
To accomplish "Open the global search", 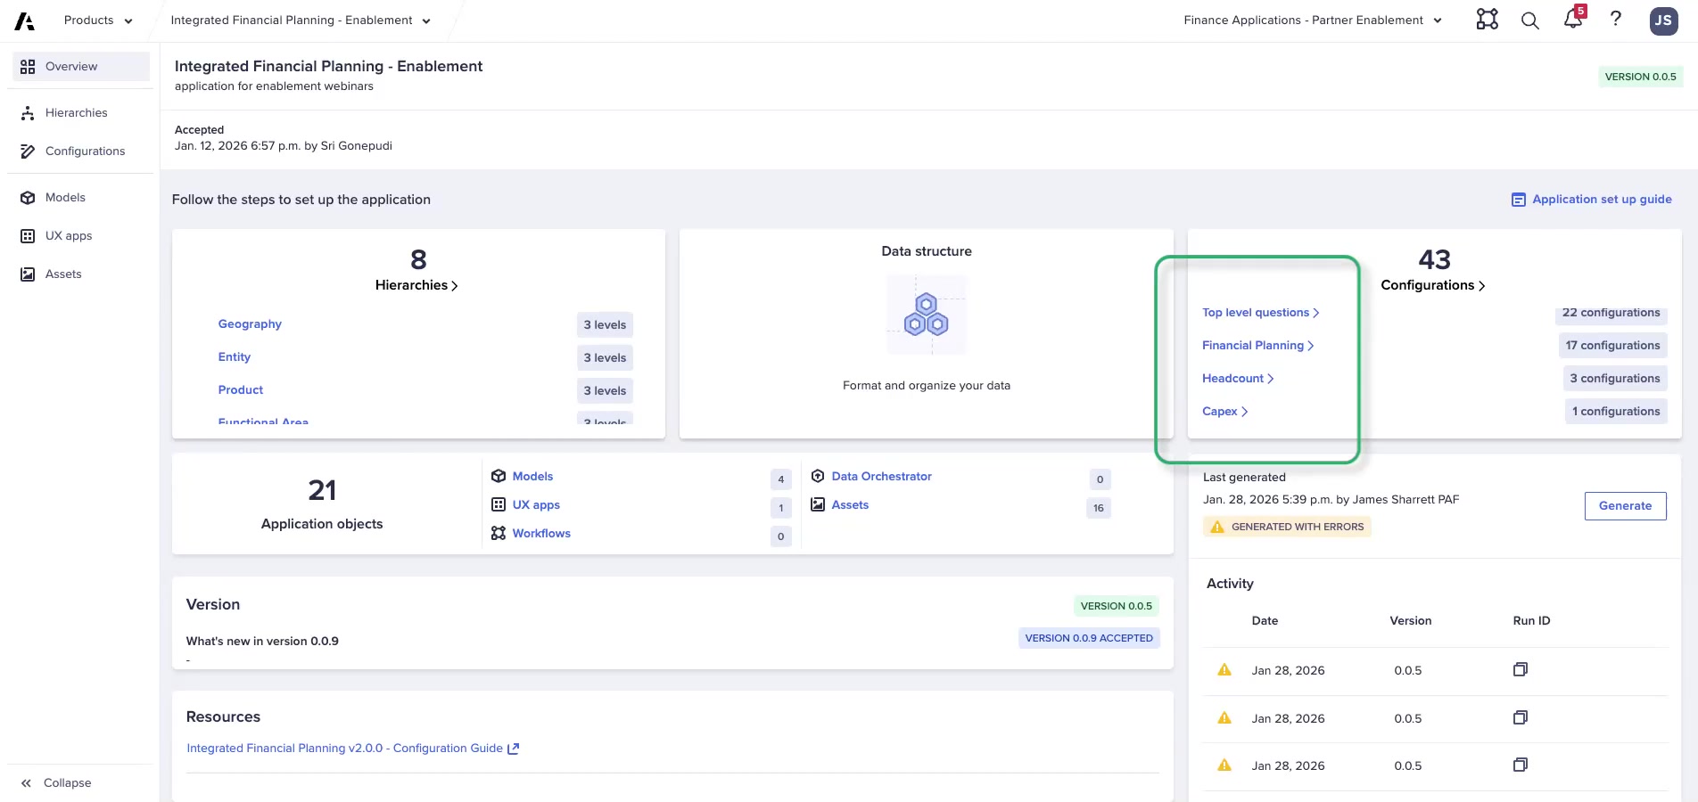I will 1529,20.
